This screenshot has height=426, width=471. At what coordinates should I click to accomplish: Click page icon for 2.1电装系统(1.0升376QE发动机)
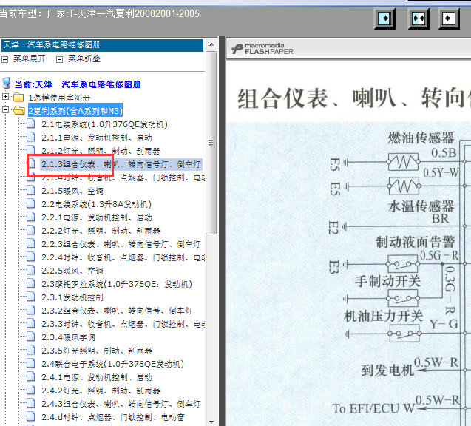[x=31, y=124]
